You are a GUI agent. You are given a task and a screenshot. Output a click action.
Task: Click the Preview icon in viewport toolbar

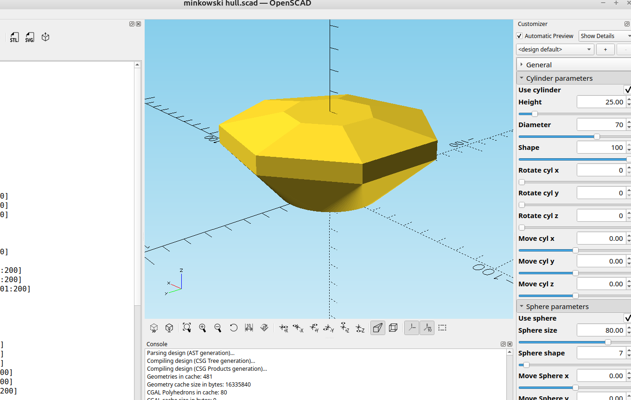tap(154, 328)
